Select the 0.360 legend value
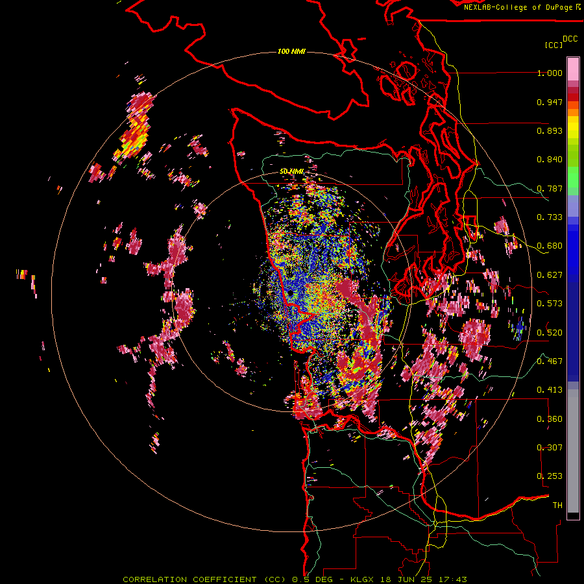Image resolution: width=584 pixels, height=584 pixels. [x=550, y=419]
